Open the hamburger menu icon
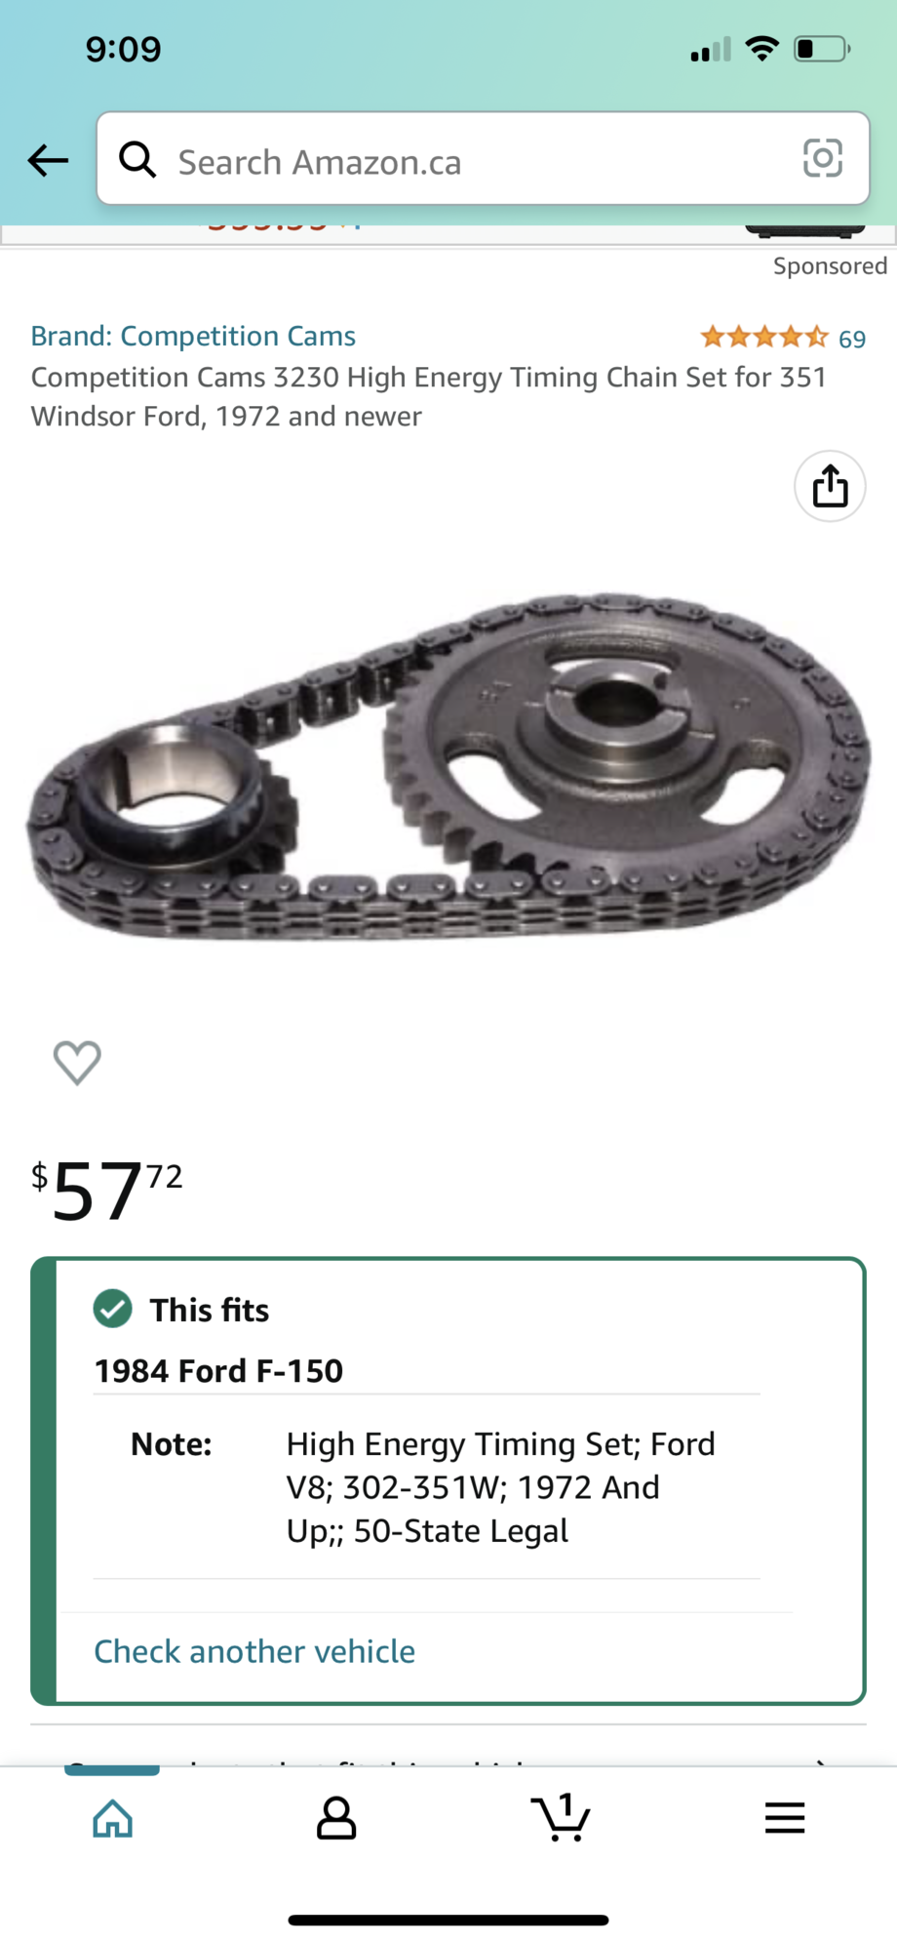 (785, 1817)
